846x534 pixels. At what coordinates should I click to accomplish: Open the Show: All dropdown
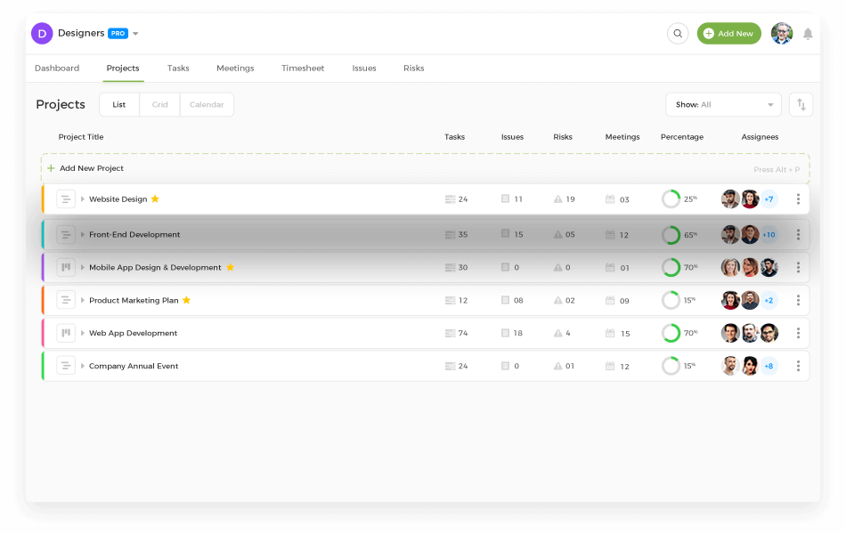723,105
